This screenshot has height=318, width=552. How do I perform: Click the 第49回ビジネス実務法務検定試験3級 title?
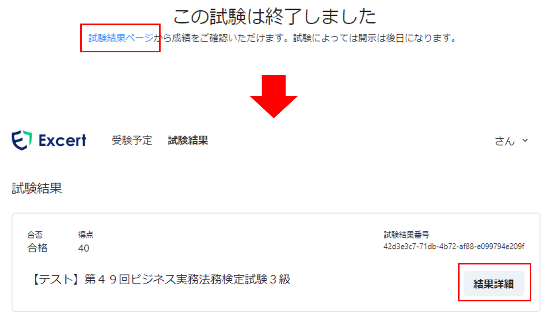point(161,279)
